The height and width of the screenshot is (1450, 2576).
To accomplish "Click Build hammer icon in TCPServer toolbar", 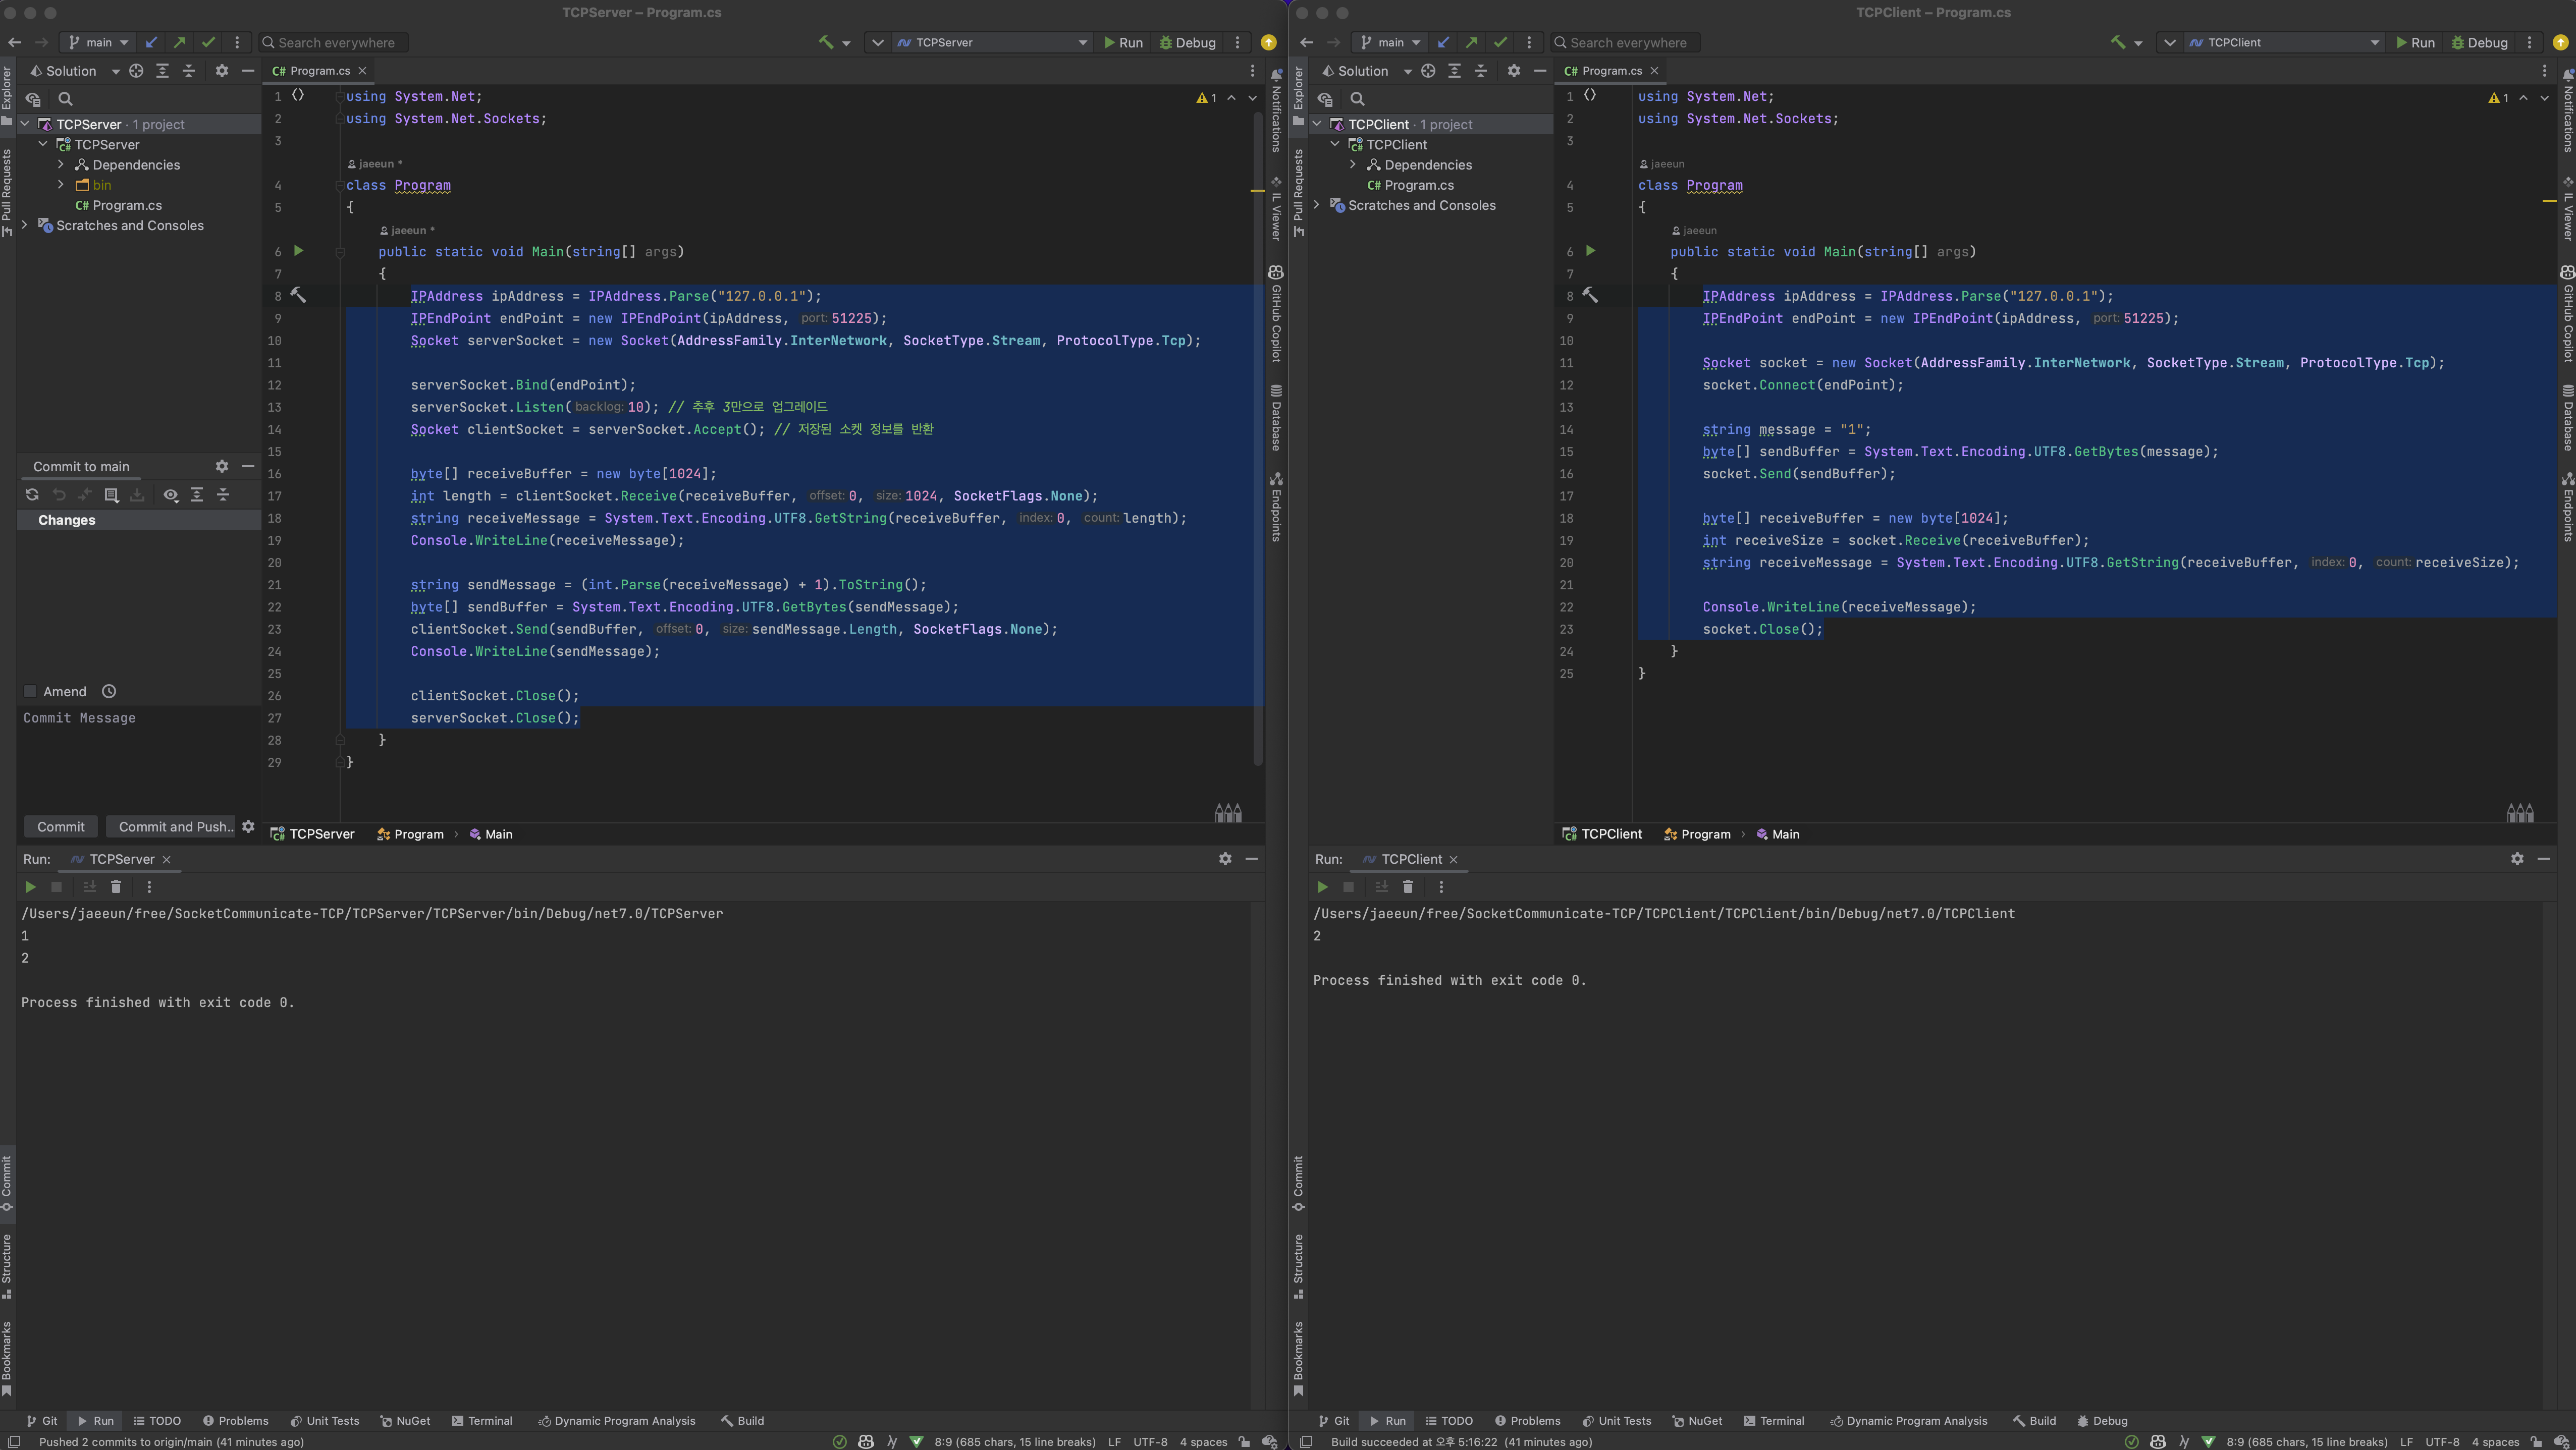I will coord(825,42).
